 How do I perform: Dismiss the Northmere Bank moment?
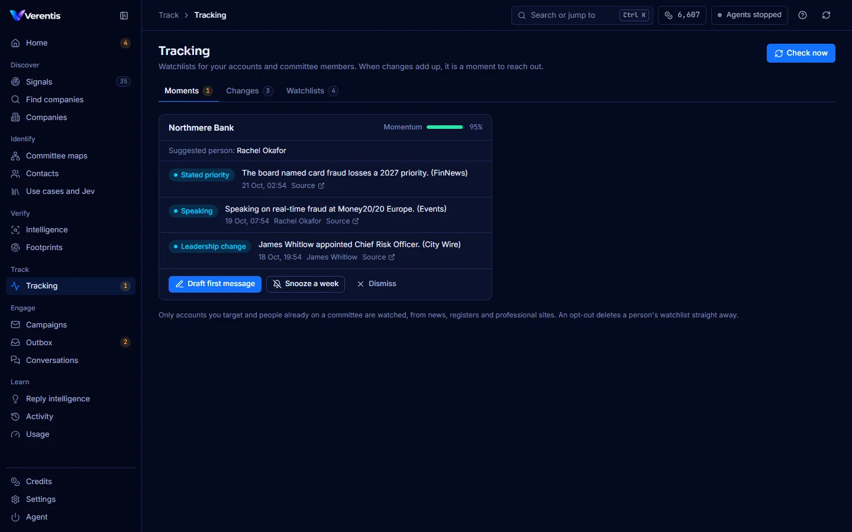377,284
